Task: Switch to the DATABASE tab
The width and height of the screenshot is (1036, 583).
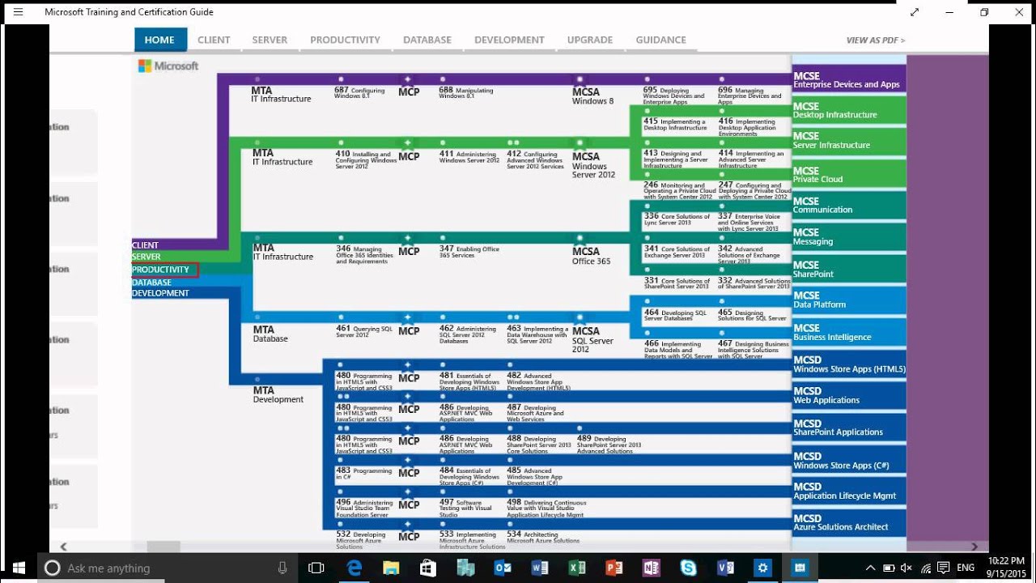Action: (427, 40)
